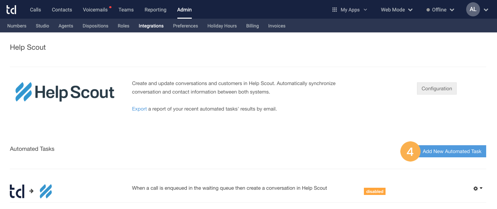The width and height of the screenshot is (497, 209).
Task: Select the Admin tab
Action: [x=184, y=10]
